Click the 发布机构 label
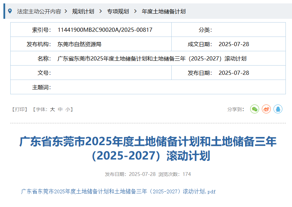 point(39,44)
